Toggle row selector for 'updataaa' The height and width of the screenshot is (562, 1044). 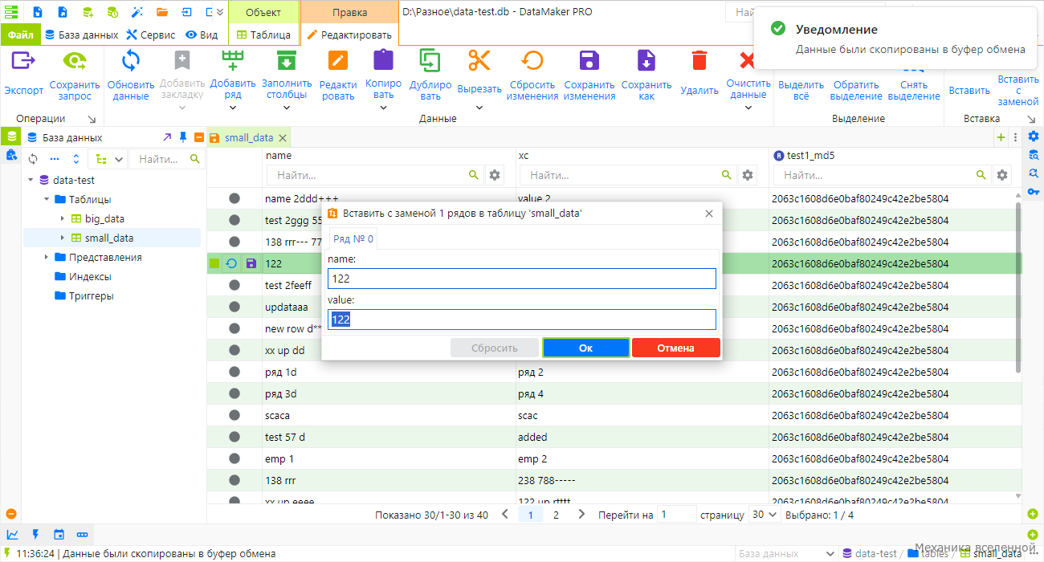pos(234,307)
